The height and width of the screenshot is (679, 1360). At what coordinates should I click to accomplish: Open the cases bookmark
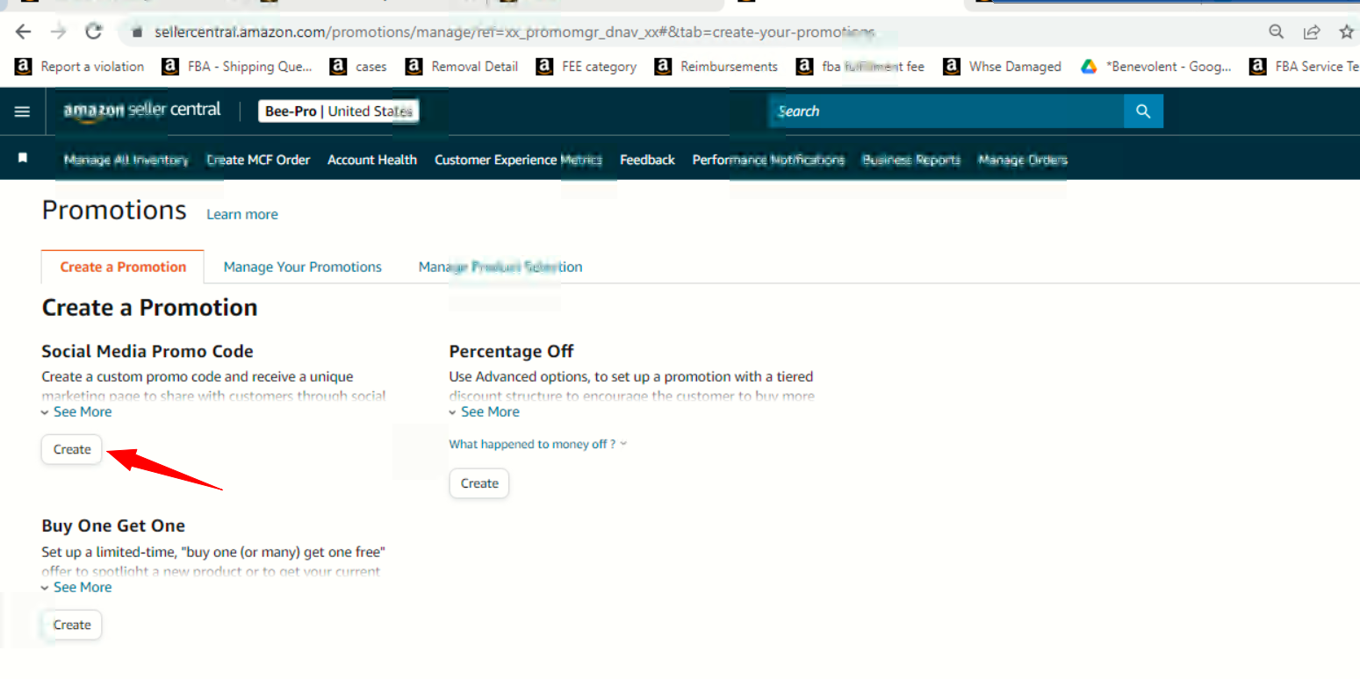click(358, 67)
